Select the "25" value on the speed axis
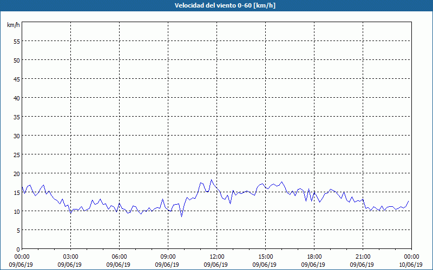The height and width of the screenshot is (270, 433). click(x=17, y=154)
